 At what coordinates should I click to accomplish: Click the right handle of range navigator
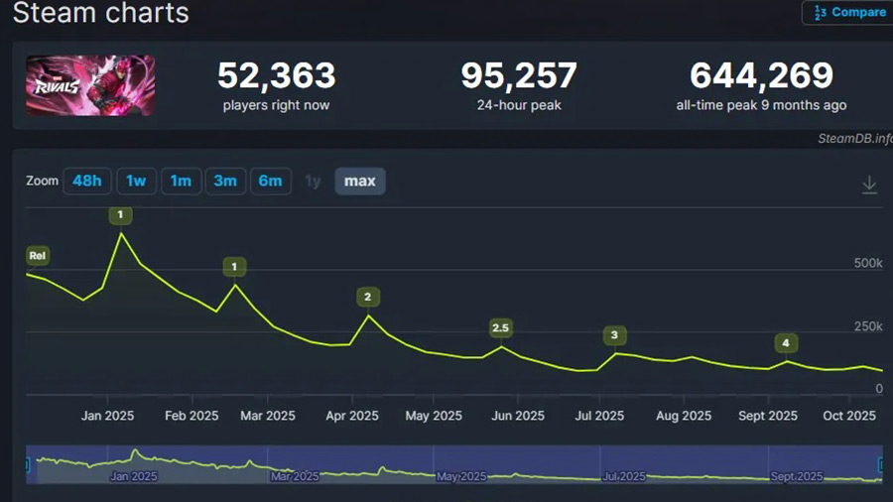pyautogui.click(x=880, y=463)
